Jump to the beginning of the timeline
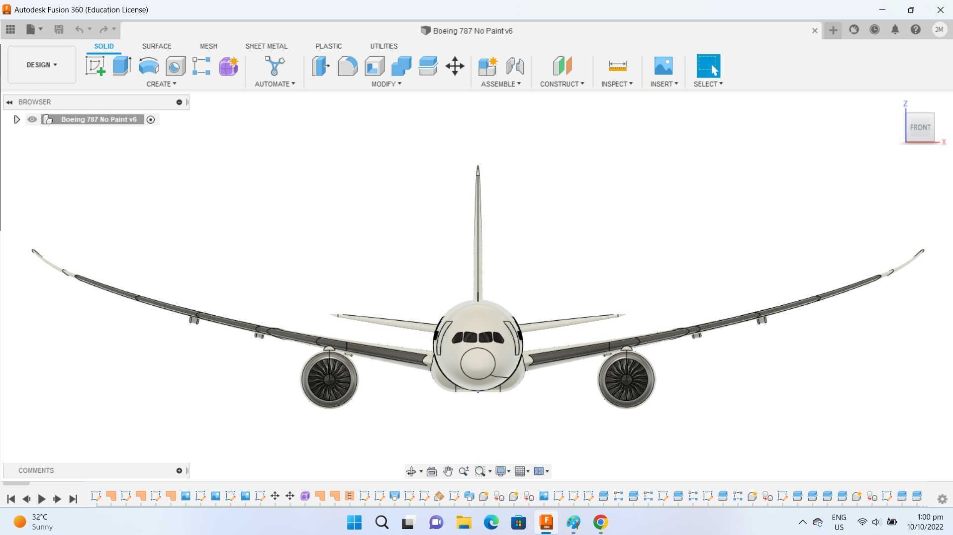The height and width of the screenshot is (535, 953). coord(11,499)
